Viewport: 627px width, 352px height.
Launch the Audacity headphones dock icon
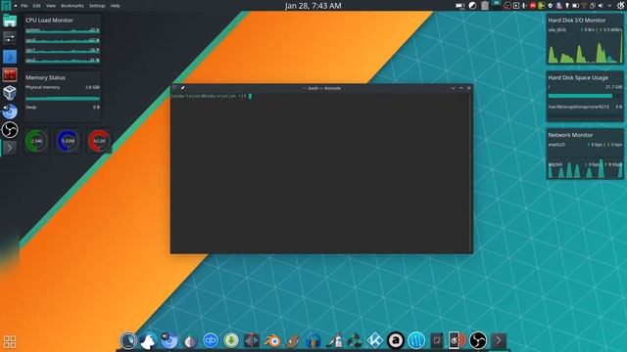pyautogui.click(x=313, y=340)
